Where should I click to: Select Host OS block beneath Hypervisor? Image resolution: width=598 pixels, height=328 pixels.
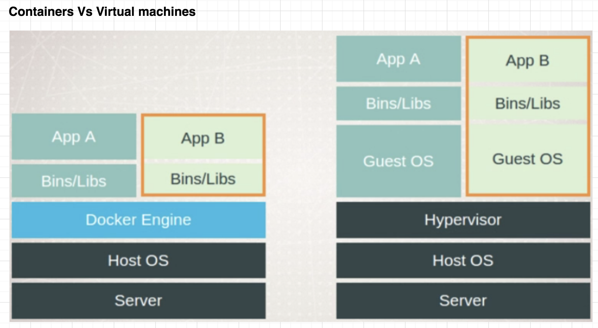click(x=463, y=261)
